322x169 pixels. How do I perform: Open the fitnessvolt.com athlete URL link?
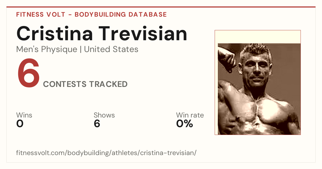tap(106, 153)
